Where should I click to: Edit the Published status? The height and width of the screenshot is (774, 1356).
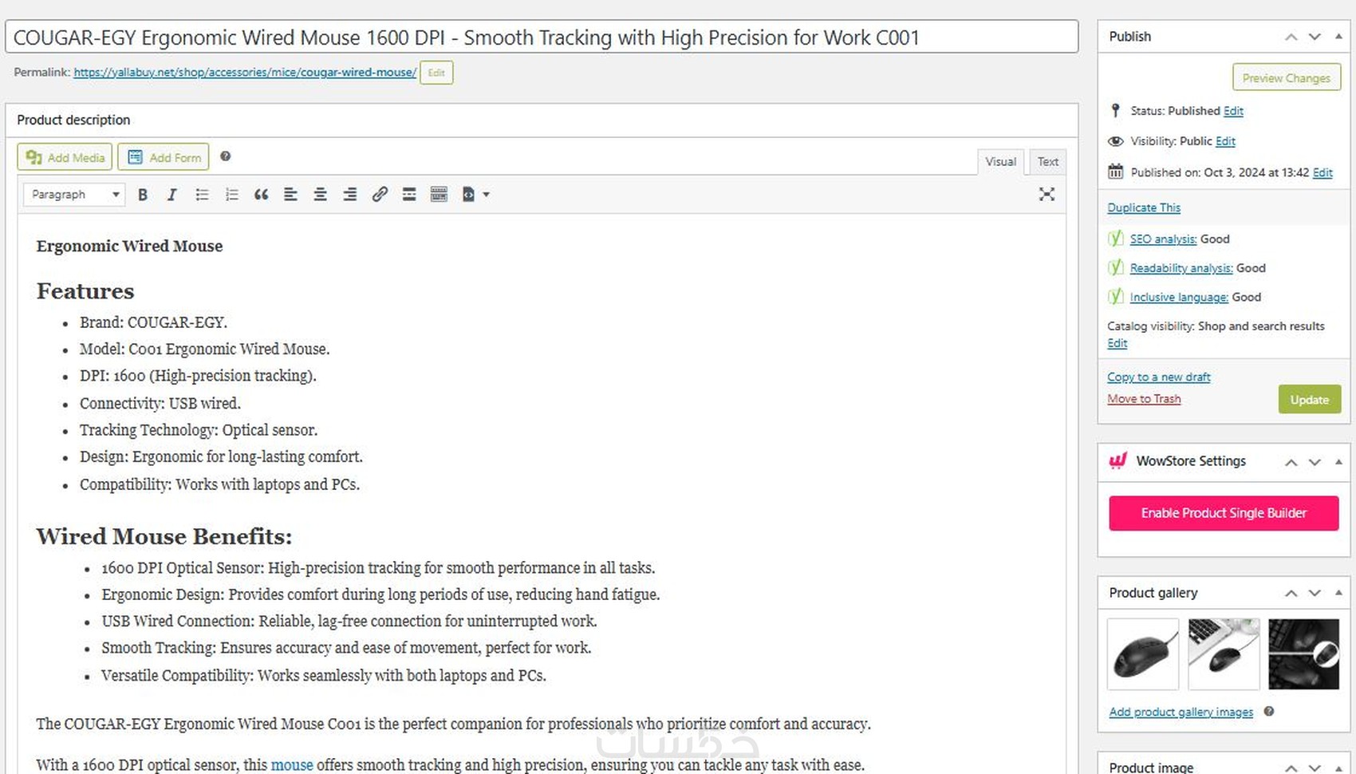(x=1233, y=111)
